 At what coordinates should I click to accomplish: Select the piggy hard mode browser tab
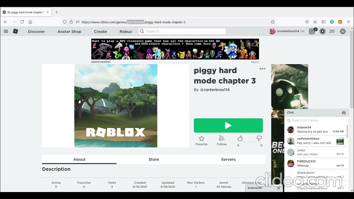26,12
